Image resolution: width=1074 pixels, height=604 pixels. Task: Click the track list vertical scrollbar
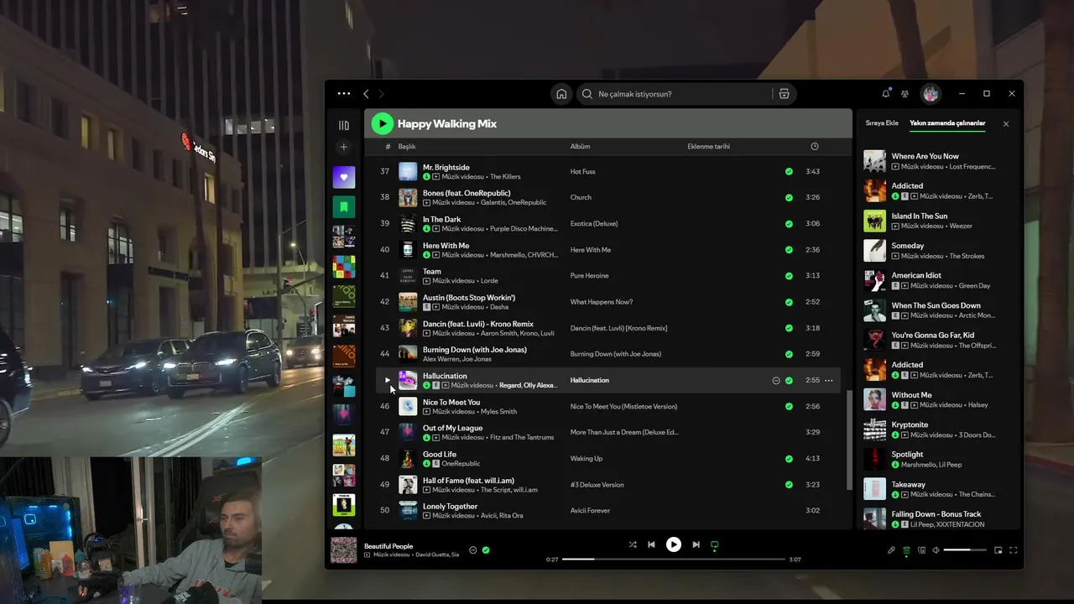pos(848,440)
